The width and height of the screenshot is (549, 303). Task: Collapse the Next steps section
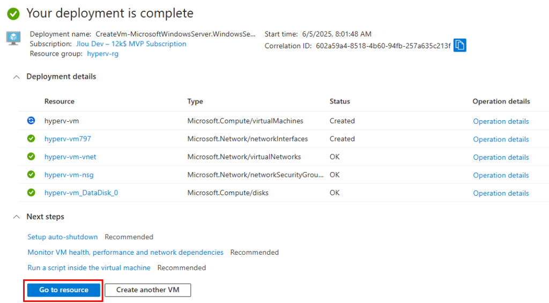[17, 217]
